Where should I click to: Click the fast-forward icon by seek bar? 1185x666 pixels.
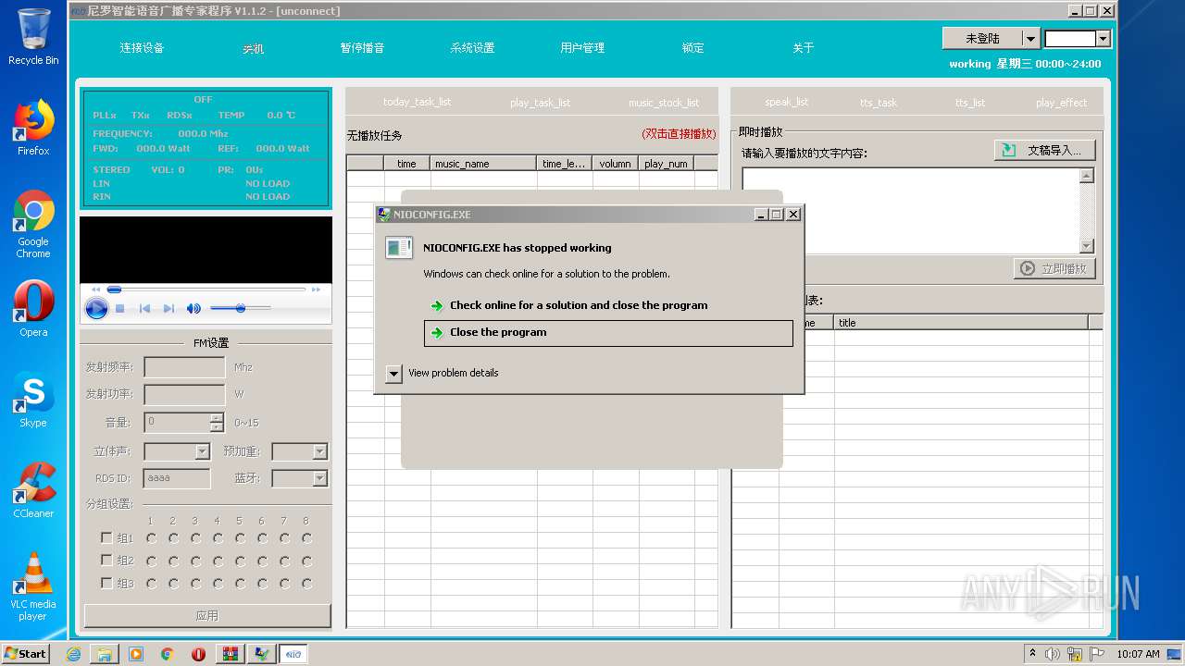click(x=317, y=290)
